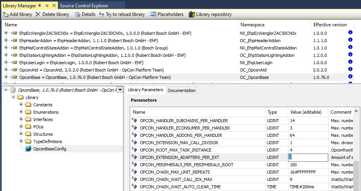Select the Library Parameters tab
The width and height of the screenshot is (361, 191).
(145, 90)
